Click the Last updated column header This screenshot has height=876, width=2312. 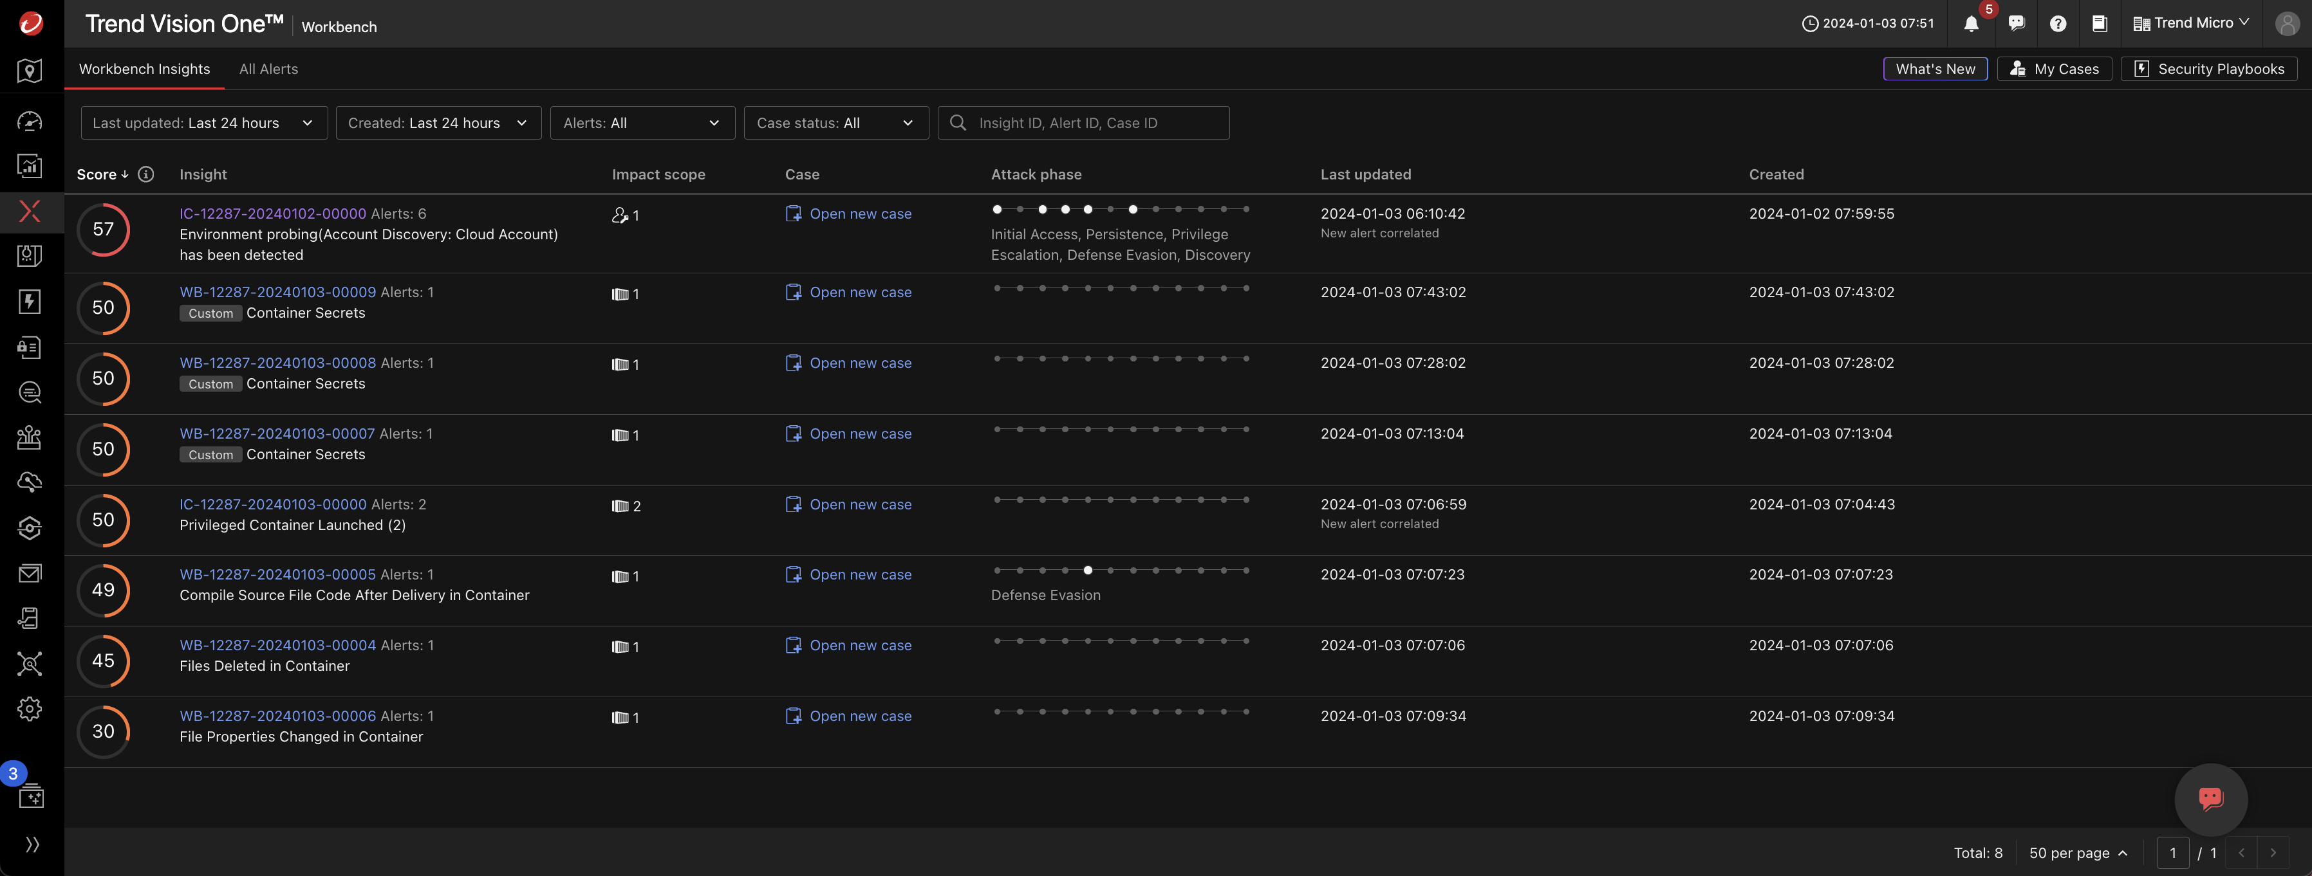click(1365, 174)
